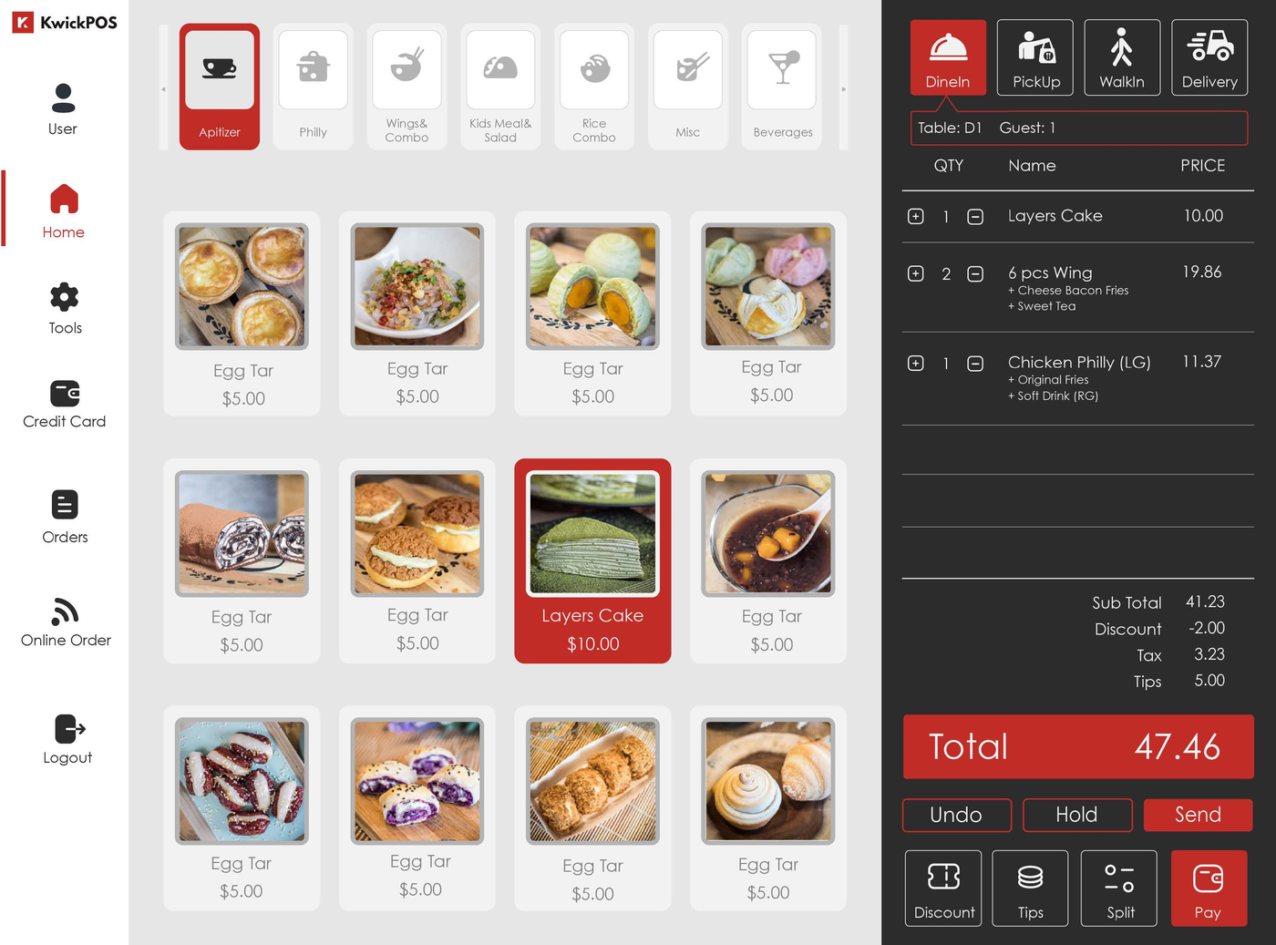1276x945 pixels.
Task: Edit the Table D1 Guest field
Action: (1079, 128)
